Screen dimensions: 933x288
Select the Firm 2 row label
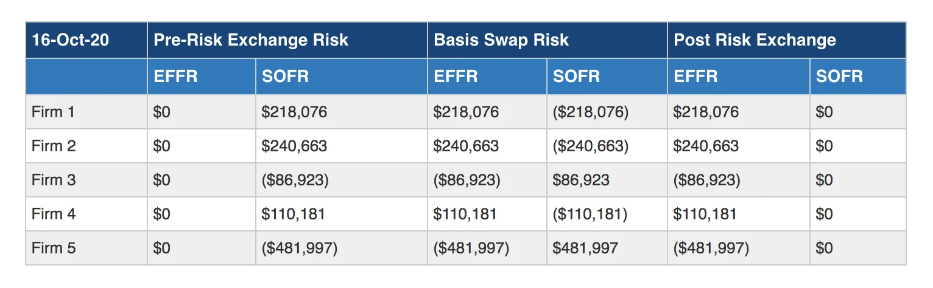click(54, 146)
